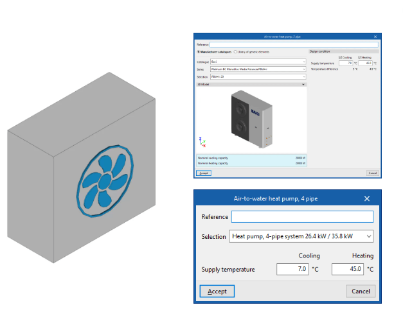Focus the Reference field in 4 pipe dialog
403x330 pixels.
pos(302,217)
